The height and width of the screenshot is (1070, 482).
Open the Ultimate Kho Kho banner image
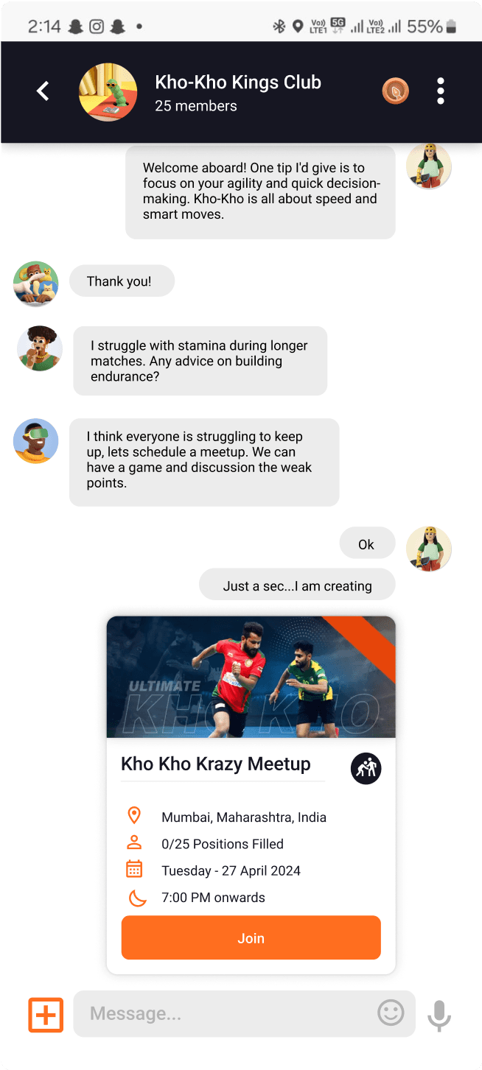tap(251, 677)
